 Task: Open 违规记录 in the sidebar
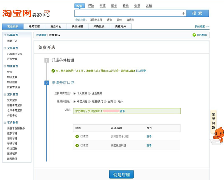[12, 153]
